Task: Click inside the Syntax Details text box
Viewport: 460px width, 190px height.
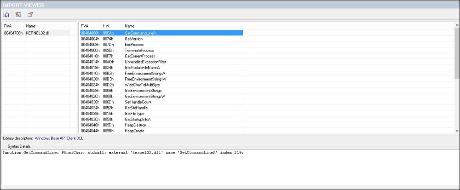Action: pyautogui.click(x=230, y=167)
